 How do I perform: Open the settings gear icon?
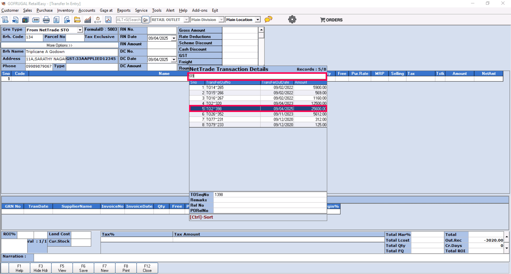(292, 19)
